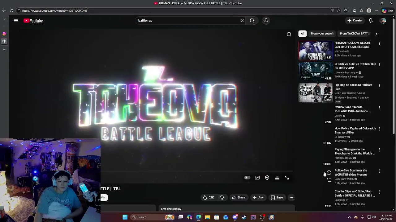Reload the page
Screen dimensions: 396x222
coord(11,11)
